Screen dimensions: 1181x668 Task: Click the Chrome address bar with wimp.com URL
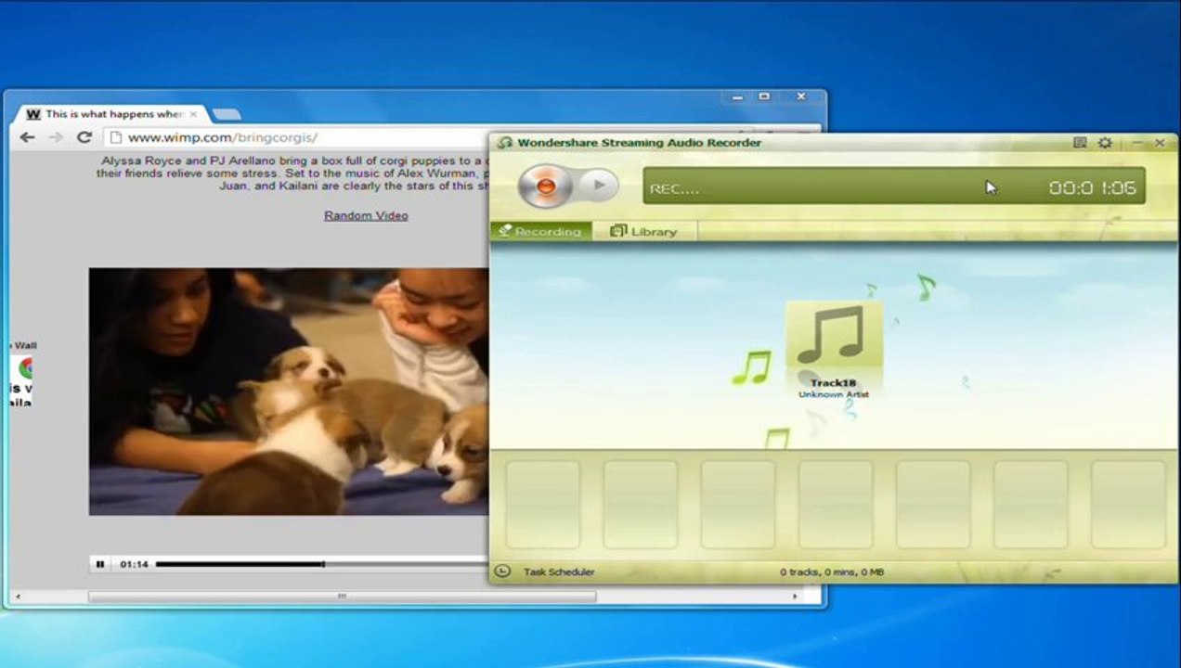pyautogui.click(x=295, y=137)
